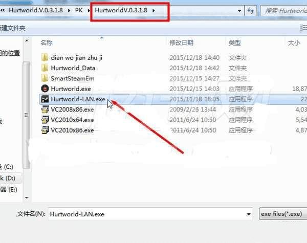
Task: Expand the address bar history dropdown
Action: pos(239,11)
